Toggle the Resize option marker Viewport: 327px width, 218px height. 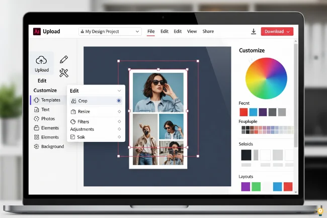(x=119, y=111)
